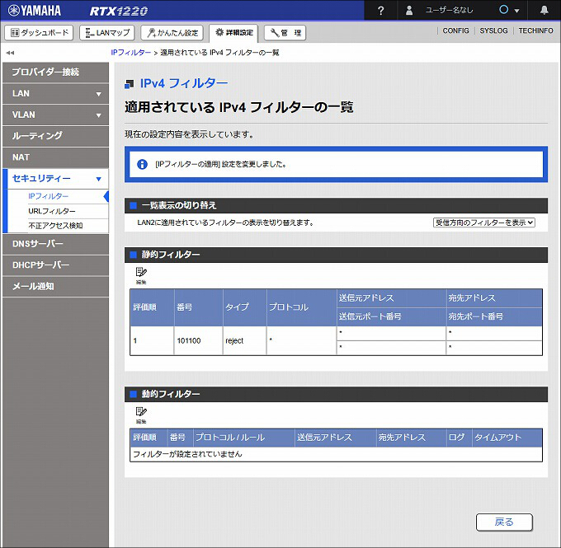The height and width of the screenshot is (548, 561).
Task: Click the reject type cell
Action: (245, 340)
